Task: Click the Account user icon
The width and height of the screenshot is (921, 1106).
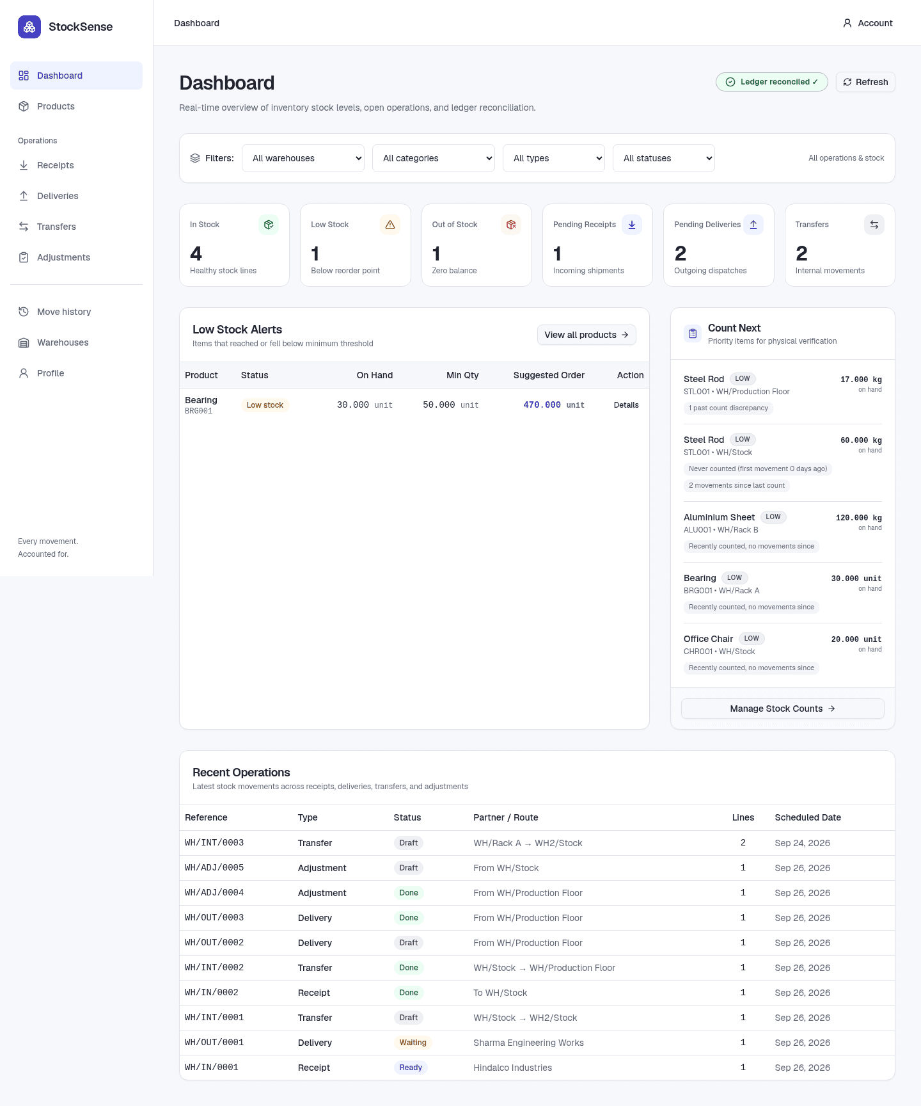Action: point(847,23)
